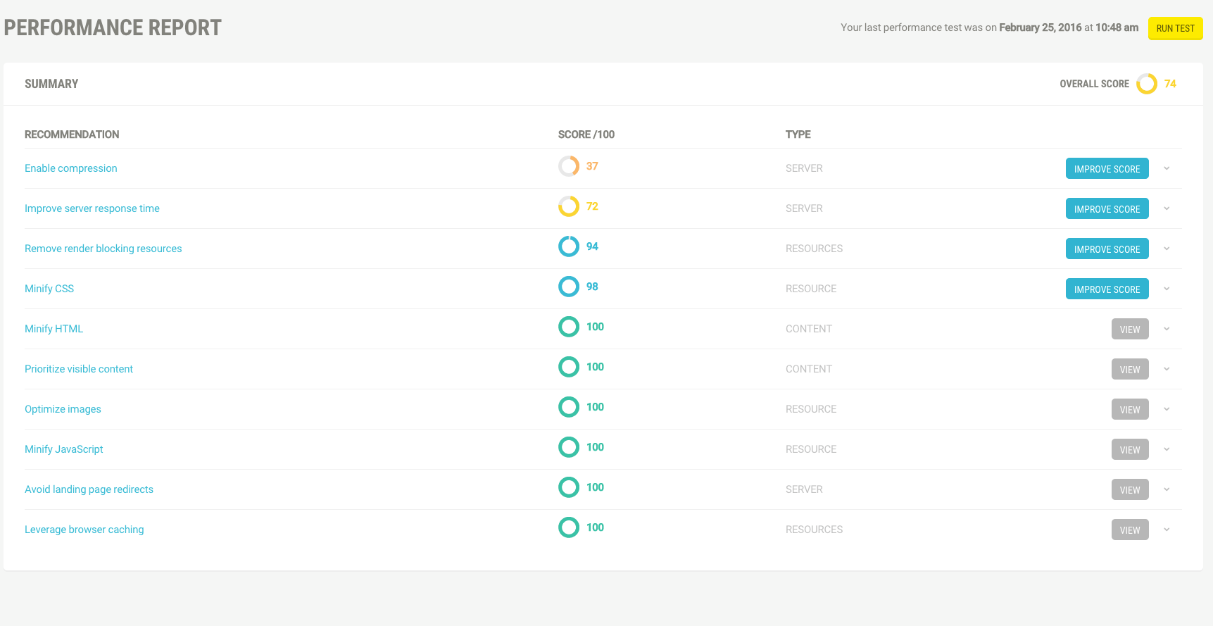The image size is (1213, 626).
Task: Click Improve Score for Minify CSS
Action: pyautogui.click(x=1107, y=289)
